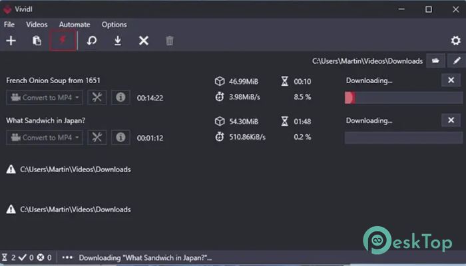Click the Downloading status of What Sandwich in Japan

369,120
